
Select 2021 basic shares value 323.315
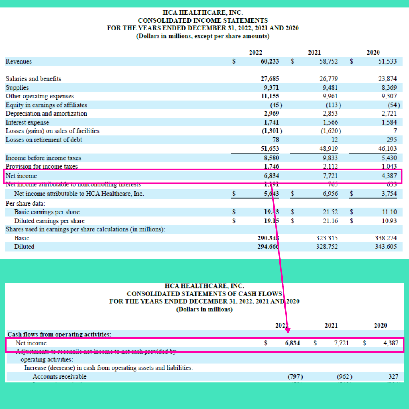(x=327, y=239)
